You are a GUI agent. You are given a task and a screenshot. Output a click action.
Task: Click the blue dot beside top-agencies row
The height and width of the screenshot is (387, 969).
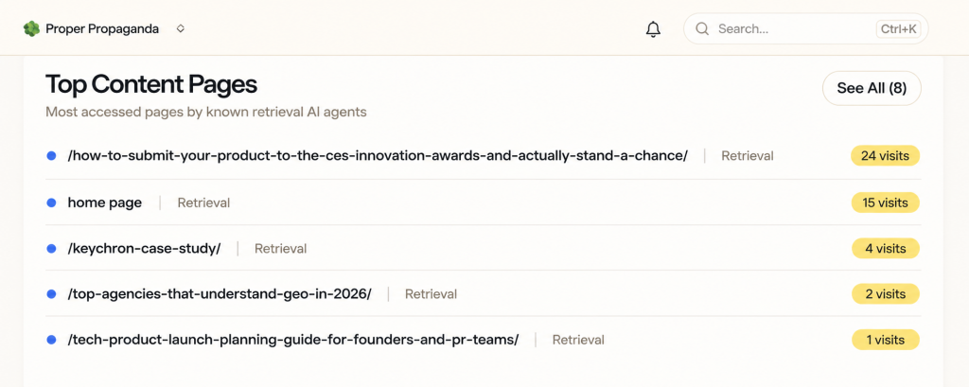click(x=52, y=294)
